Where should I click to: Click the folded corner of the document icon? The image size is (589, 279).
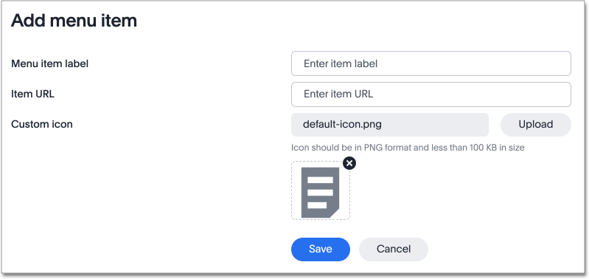click(335, 213)
